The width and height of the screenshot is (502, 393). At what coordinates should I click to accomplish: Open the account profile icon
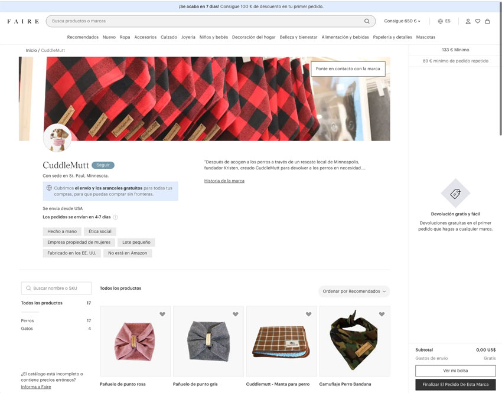pyautogui.click(x=468, y=21)
